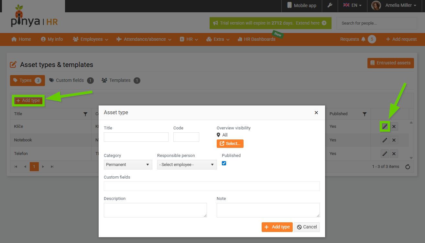Click the Add type button in toolbar

[x=28, y=101]
